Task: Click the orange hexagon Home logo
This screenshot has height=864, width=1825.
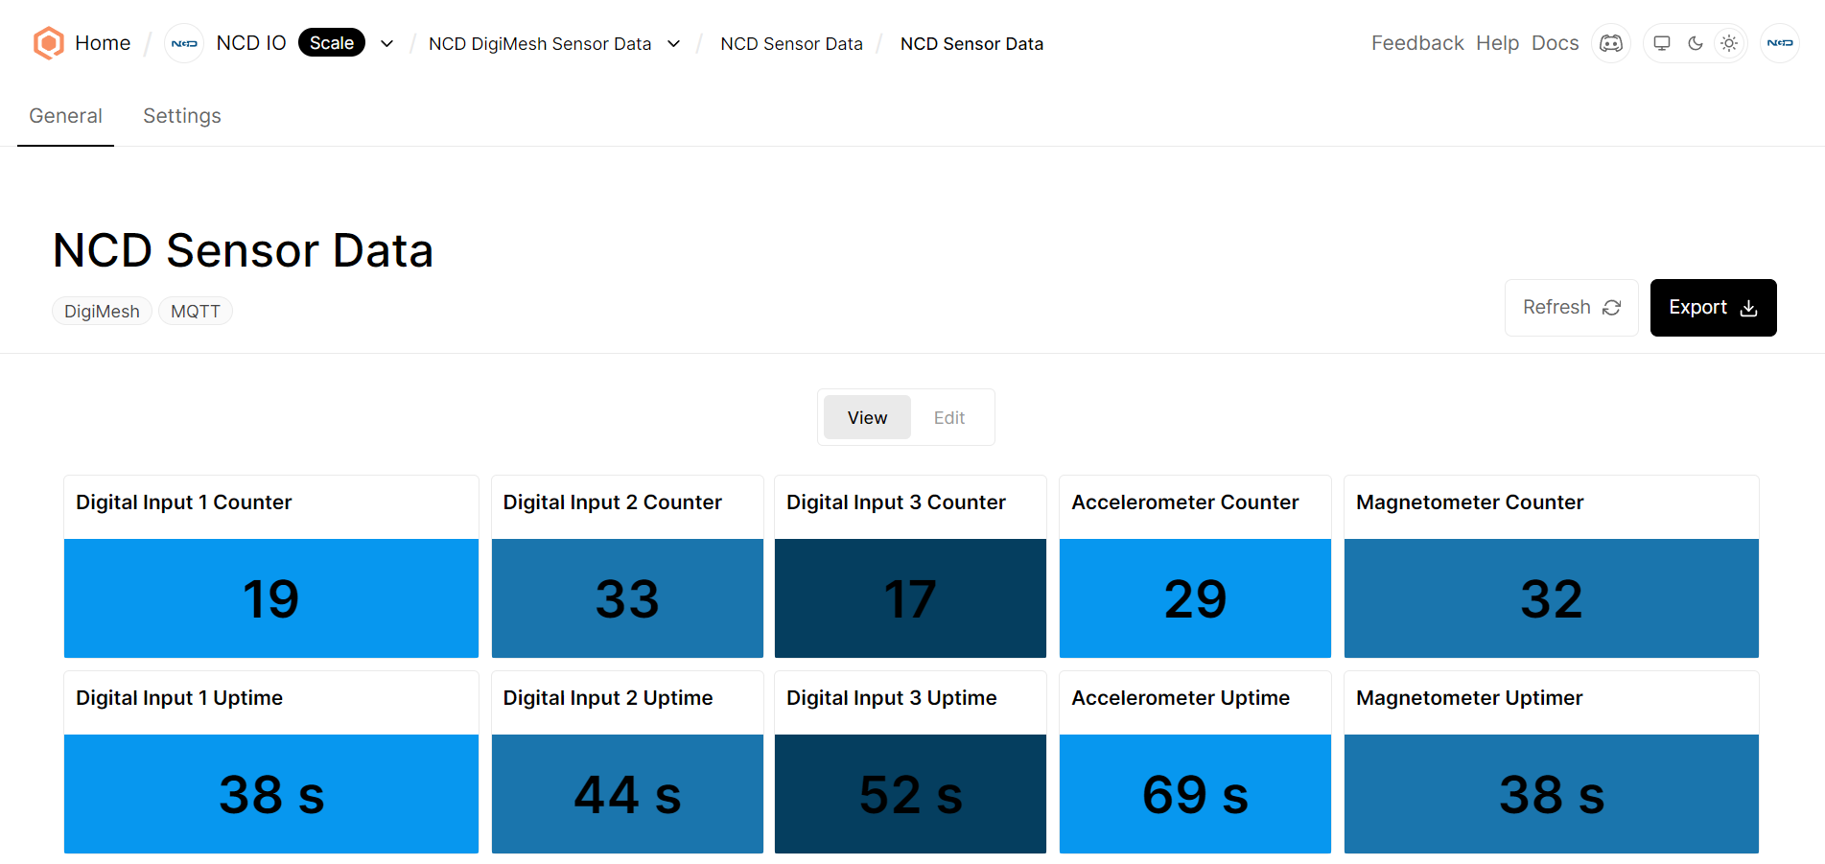Action: [x=48, y=42]
